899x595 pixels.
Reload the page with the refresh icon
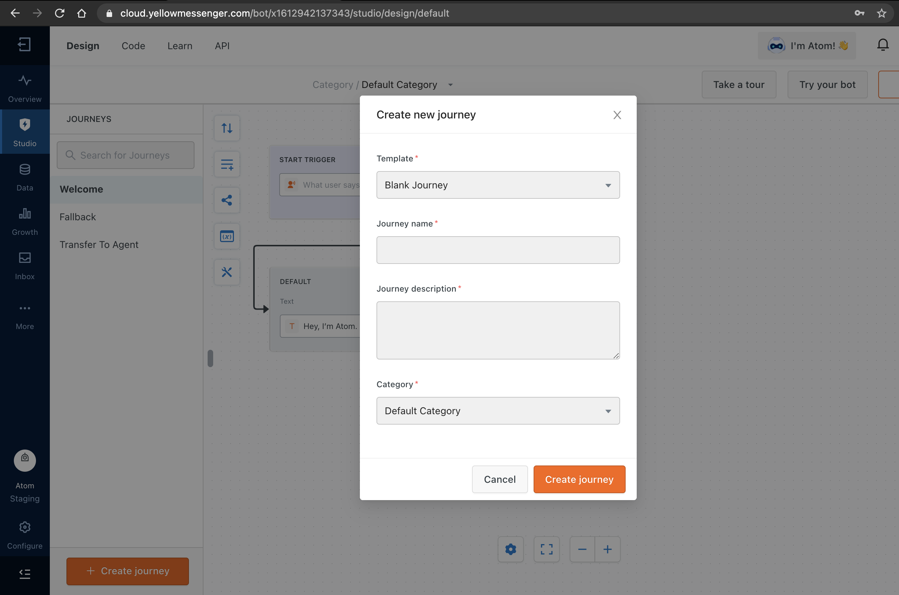tap(60, 13)
